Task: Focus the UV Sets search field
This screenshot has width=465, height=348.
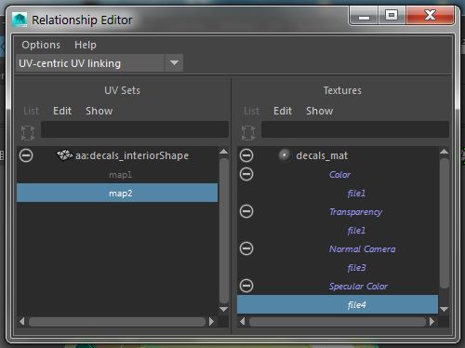Action: (x=135, y=129)
